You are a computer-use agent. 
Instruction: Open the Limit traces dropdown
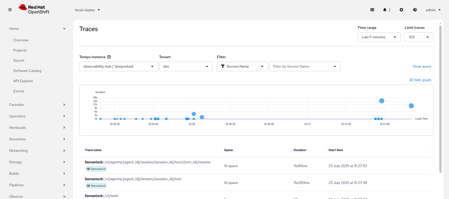tap(419, 37)
